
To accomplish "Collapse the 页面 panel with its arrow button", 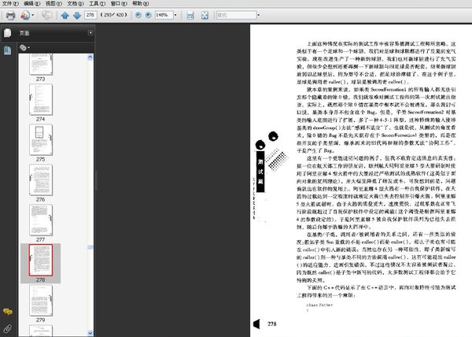I will coord(90,32).
